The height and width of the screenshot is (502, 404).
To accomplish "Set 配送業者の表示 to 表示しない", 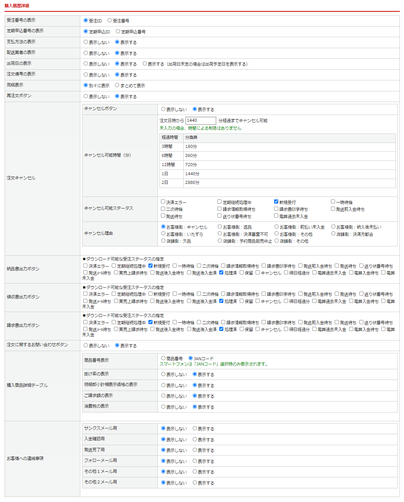I will coord(86,53).
